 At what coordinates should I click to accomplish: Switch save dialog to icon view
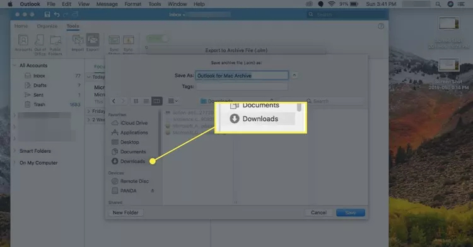click(136, 101)
